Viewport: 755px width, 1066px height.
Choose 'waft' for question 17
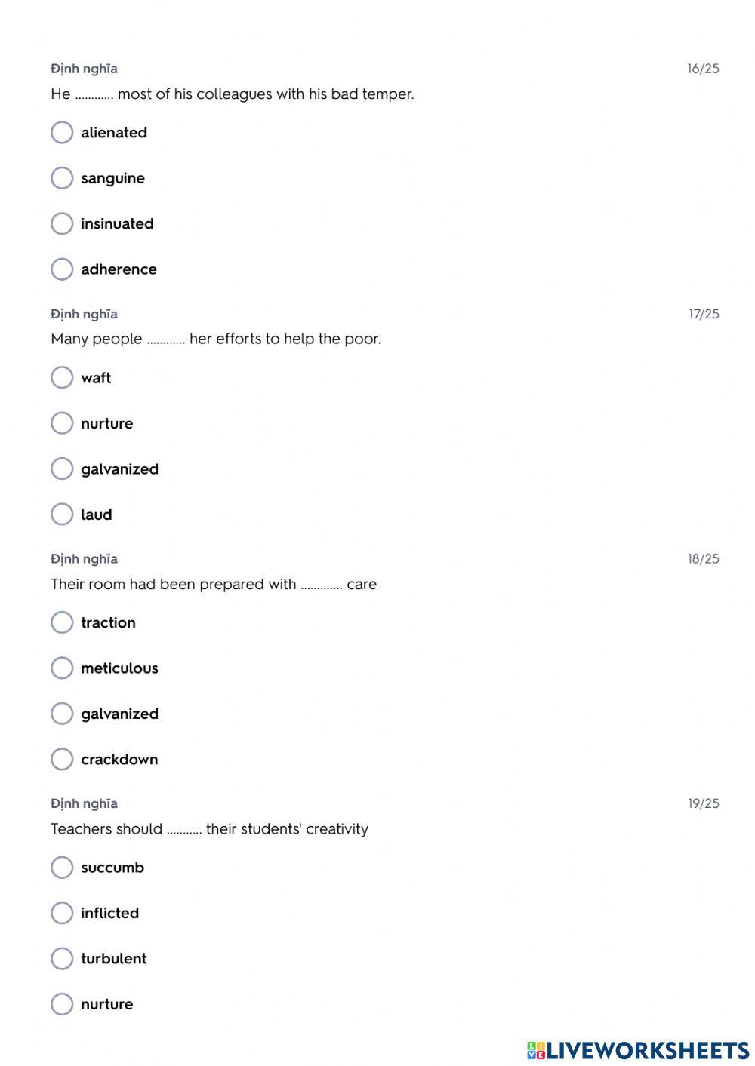tap(62, 377)
